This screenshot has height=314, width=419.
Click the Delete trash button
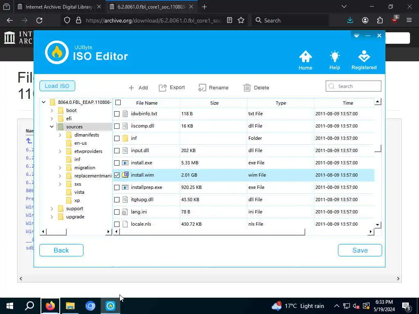point(256,87)
